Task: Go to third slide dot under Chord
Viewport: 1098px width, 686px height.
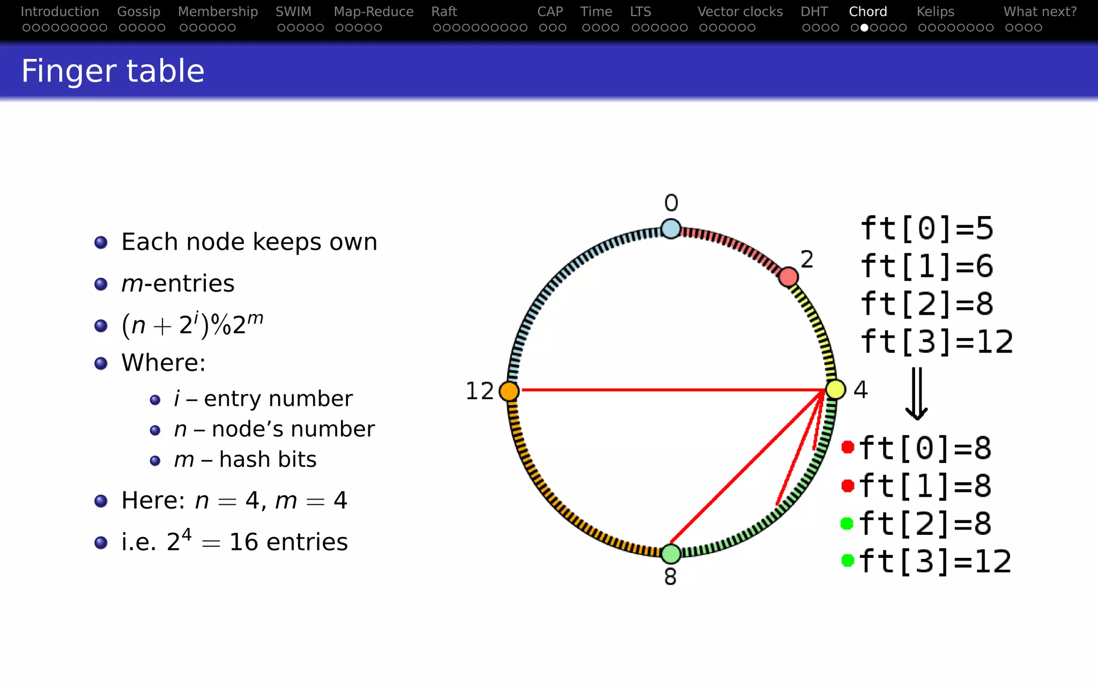Action: [x=874, y=27]
